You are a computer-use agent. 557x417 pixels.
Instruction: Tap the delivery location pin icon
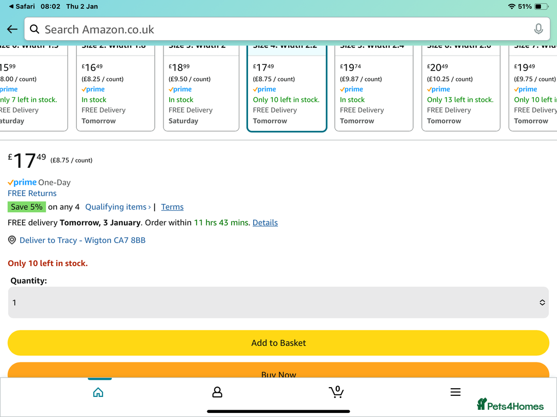[x=12, y=240]
